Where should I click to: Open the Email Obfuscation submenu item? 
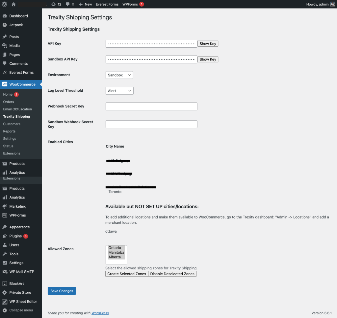[x=17, y=109]
